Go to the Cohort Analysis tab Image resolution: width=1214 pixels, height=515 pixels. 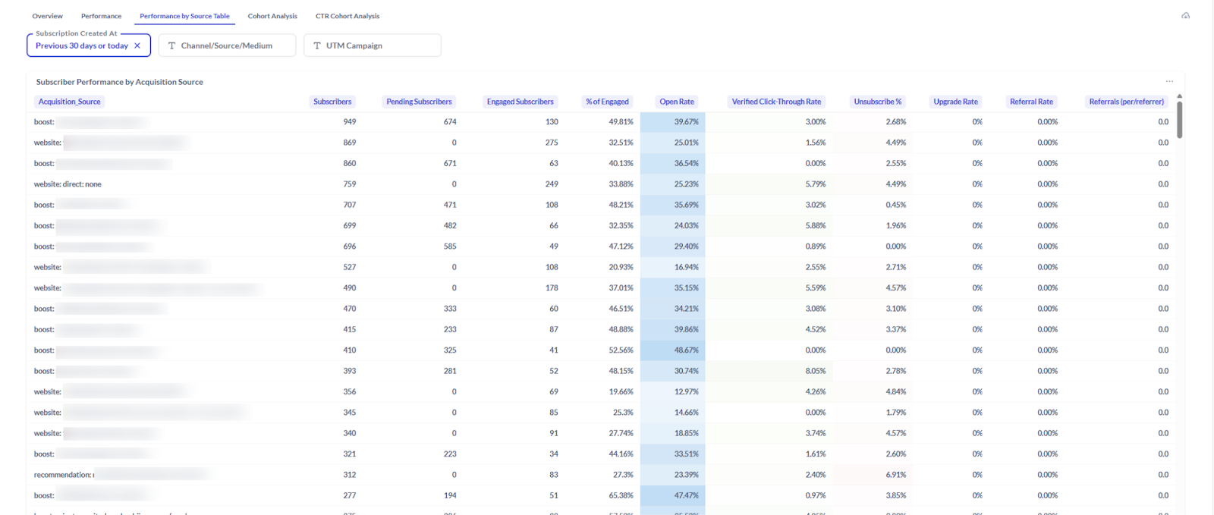point(272,16)
